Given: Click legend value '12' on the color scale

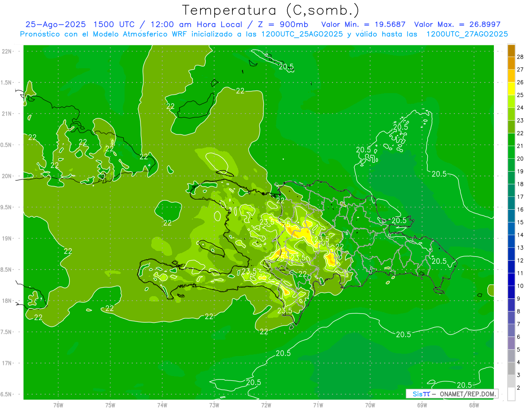Looking at the screenshot, I should tap(520, 260).
